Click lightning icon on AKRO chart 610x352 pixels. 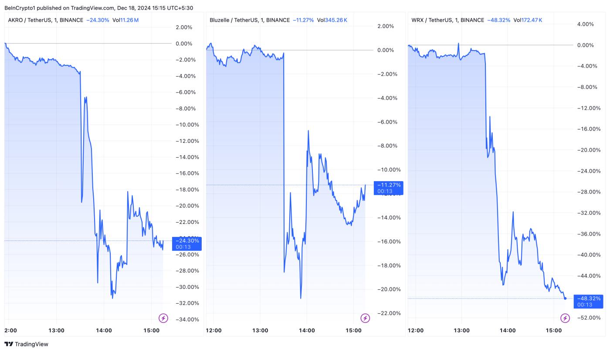[163, 318]
